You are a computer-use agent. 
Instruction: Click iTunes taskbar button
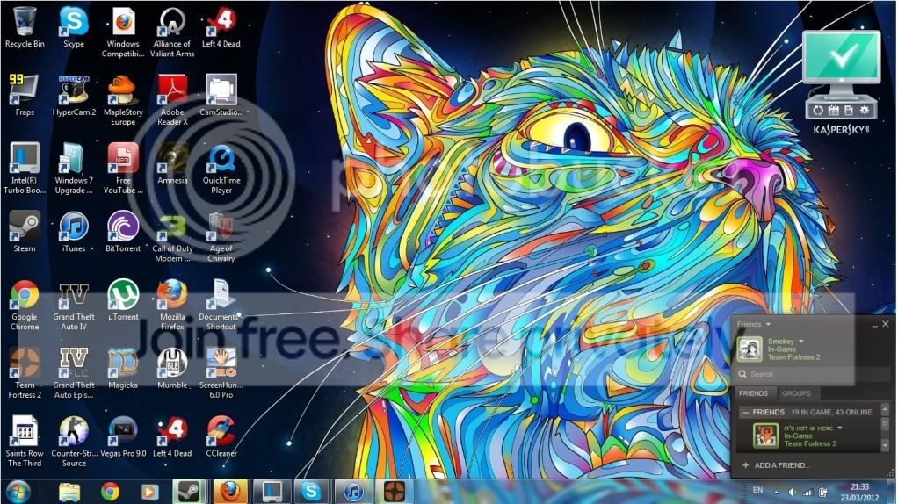pos(353,492)
